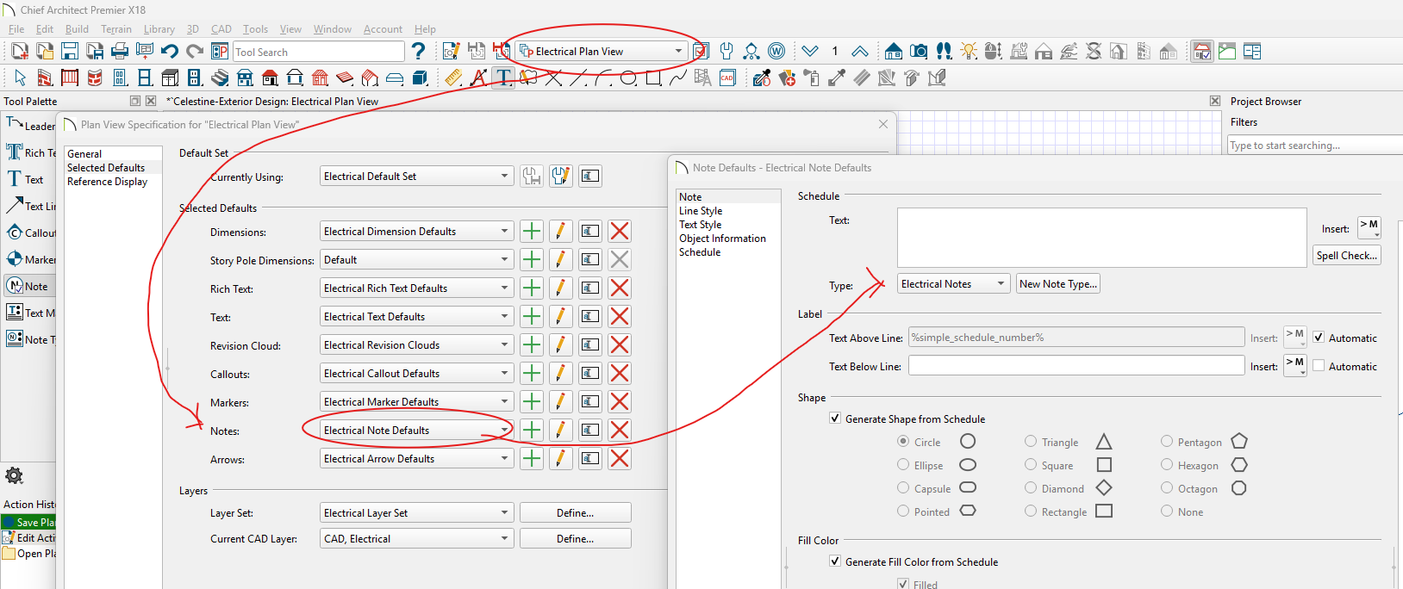Open the Build menu

(77, 29)
